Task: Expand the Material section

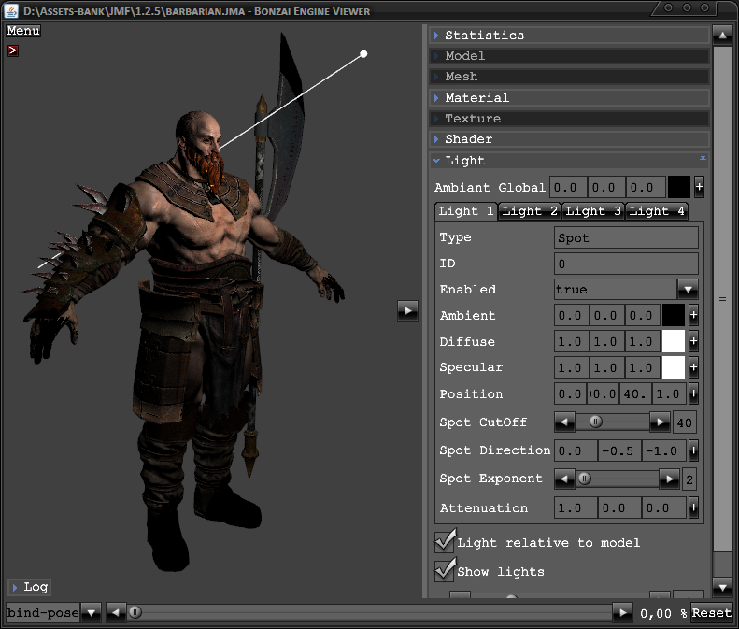Action: tap(476, 98)
